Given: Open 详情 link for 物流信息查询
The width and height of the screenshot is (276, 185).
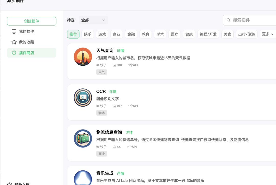Looking at the screenshot, I should [x=129, y=132].
